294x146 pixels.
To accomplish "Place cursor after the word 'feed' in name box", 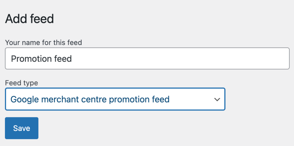I will pyautogui.click(x=72, y=59).
